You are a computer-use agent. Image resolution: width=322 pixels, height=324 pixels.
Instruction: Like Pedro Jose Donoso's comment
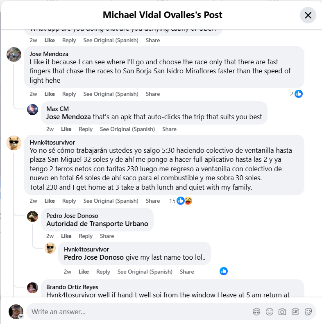[66, 236]
